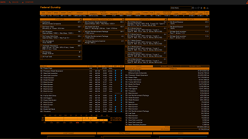Sort power table by PRI header

(x=97, y=66)
